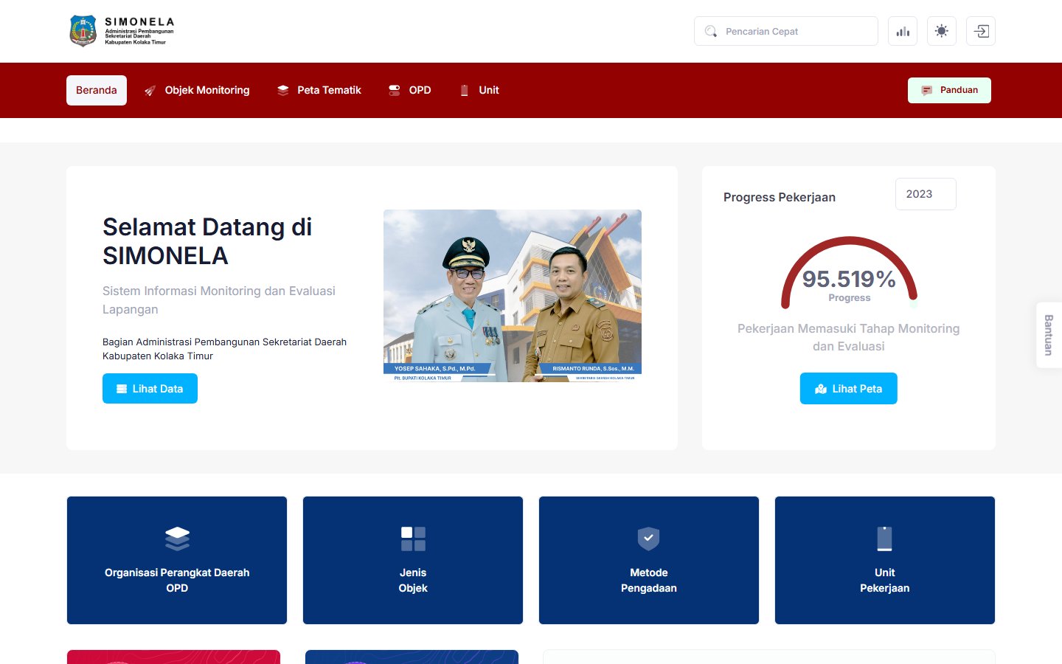Click the Lihat Peta button

tap(849, 389)
